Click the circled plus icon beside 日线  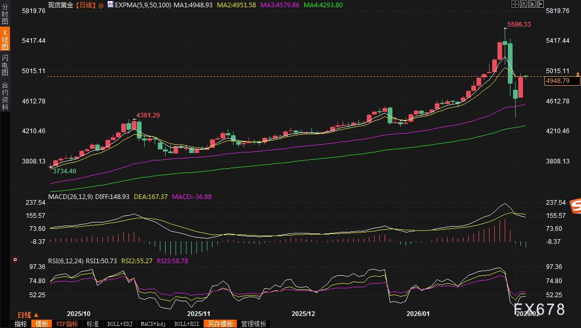click(x=100, y=4)
